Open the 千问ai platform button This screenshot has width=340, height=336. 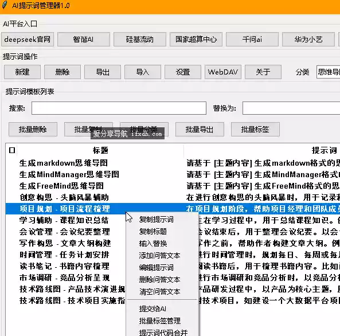[252, 40]
